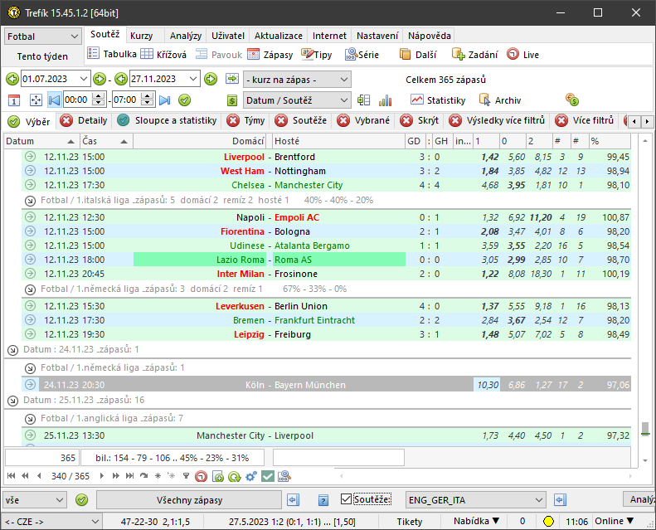Click the yellow status circle in status bar
Screen dimensions: 656x530
click(548, 521)
